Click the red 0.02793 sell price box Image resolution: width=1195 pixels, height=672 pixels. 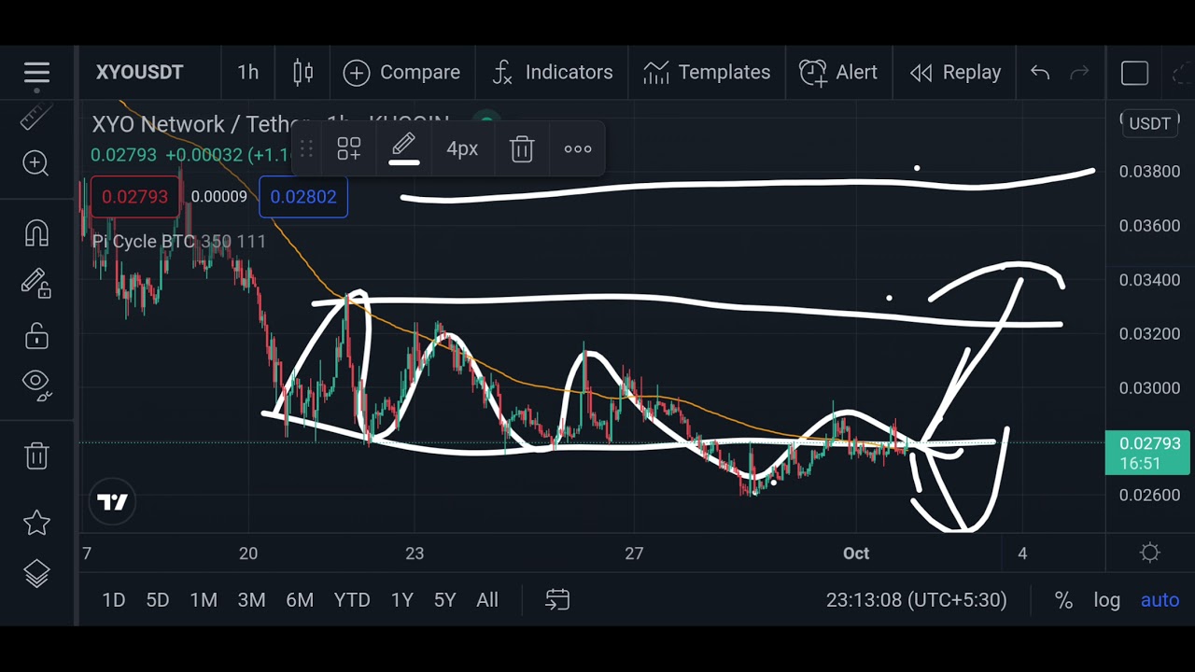coord(134,197)
